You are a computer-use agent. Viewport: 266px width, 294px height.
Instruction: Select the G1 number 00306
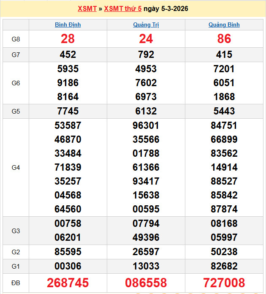(x=68, y=266)
